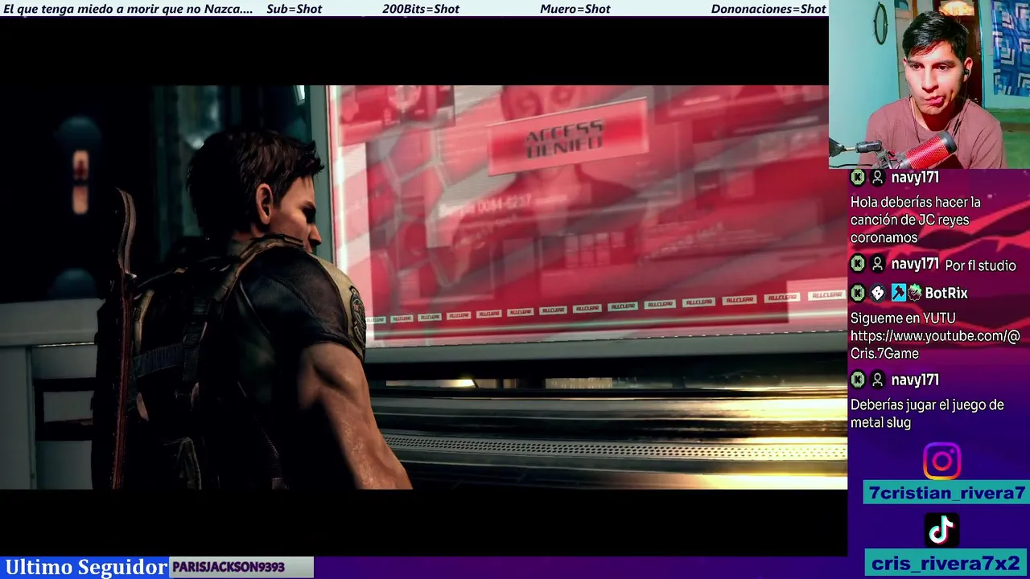Click the user avatar icon above 'Deberías jugar el juego' message
This screenshot has width=1030, height=579.
(878, 380)
